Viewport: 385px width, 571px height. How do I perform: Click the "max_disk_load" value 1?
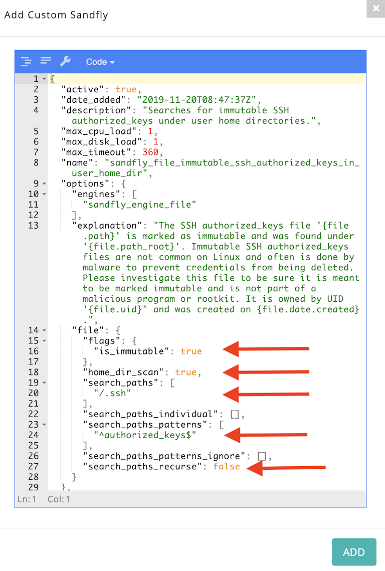(156, 142)
